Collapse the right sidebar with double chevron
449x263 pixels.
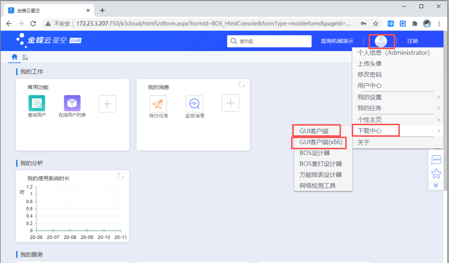[436, 185]
